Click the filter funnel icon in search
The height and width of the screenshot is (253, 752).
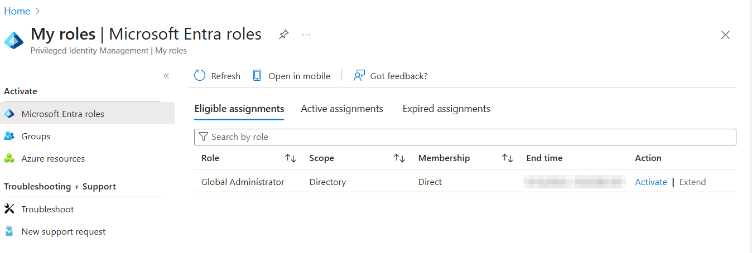click(203, 137)
